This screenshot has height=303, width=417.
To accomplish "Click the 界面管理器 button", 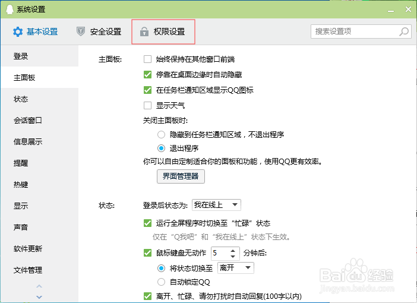I will pos(181,176).
